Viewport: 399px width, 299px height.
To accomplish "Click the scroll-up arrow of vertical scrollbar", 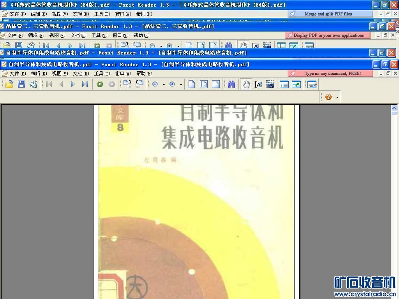I will (x=394, y=108).
